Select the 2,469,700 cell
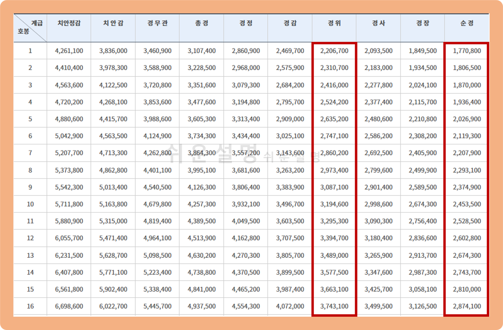 tap(290, 51)
